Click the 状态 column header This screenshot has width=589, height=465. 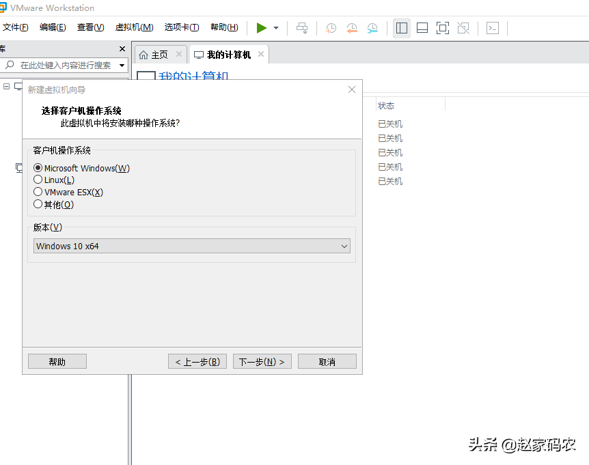386,106
